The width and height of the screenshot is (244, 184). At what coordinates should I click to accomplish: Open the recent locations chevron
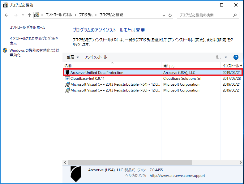click(x=23, y=15)
